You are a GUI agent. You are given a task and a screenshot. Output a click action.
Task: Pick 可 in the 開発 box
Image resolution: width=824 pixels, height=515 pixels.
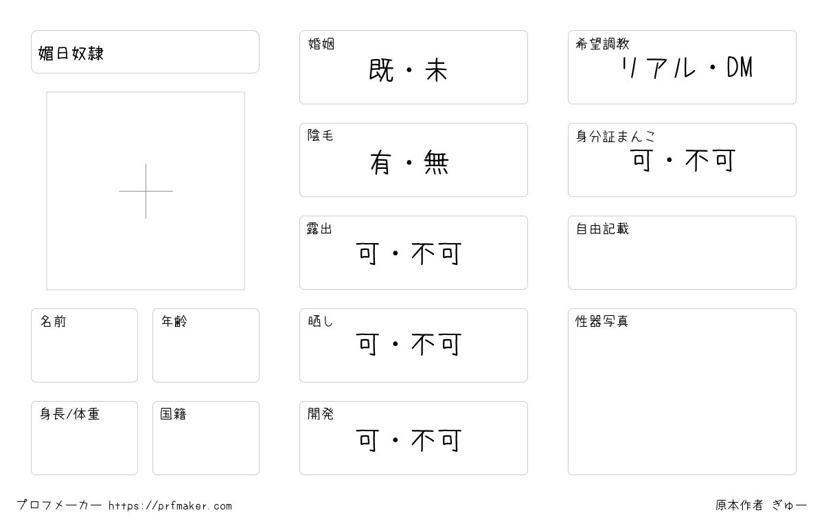click(368, 440)
